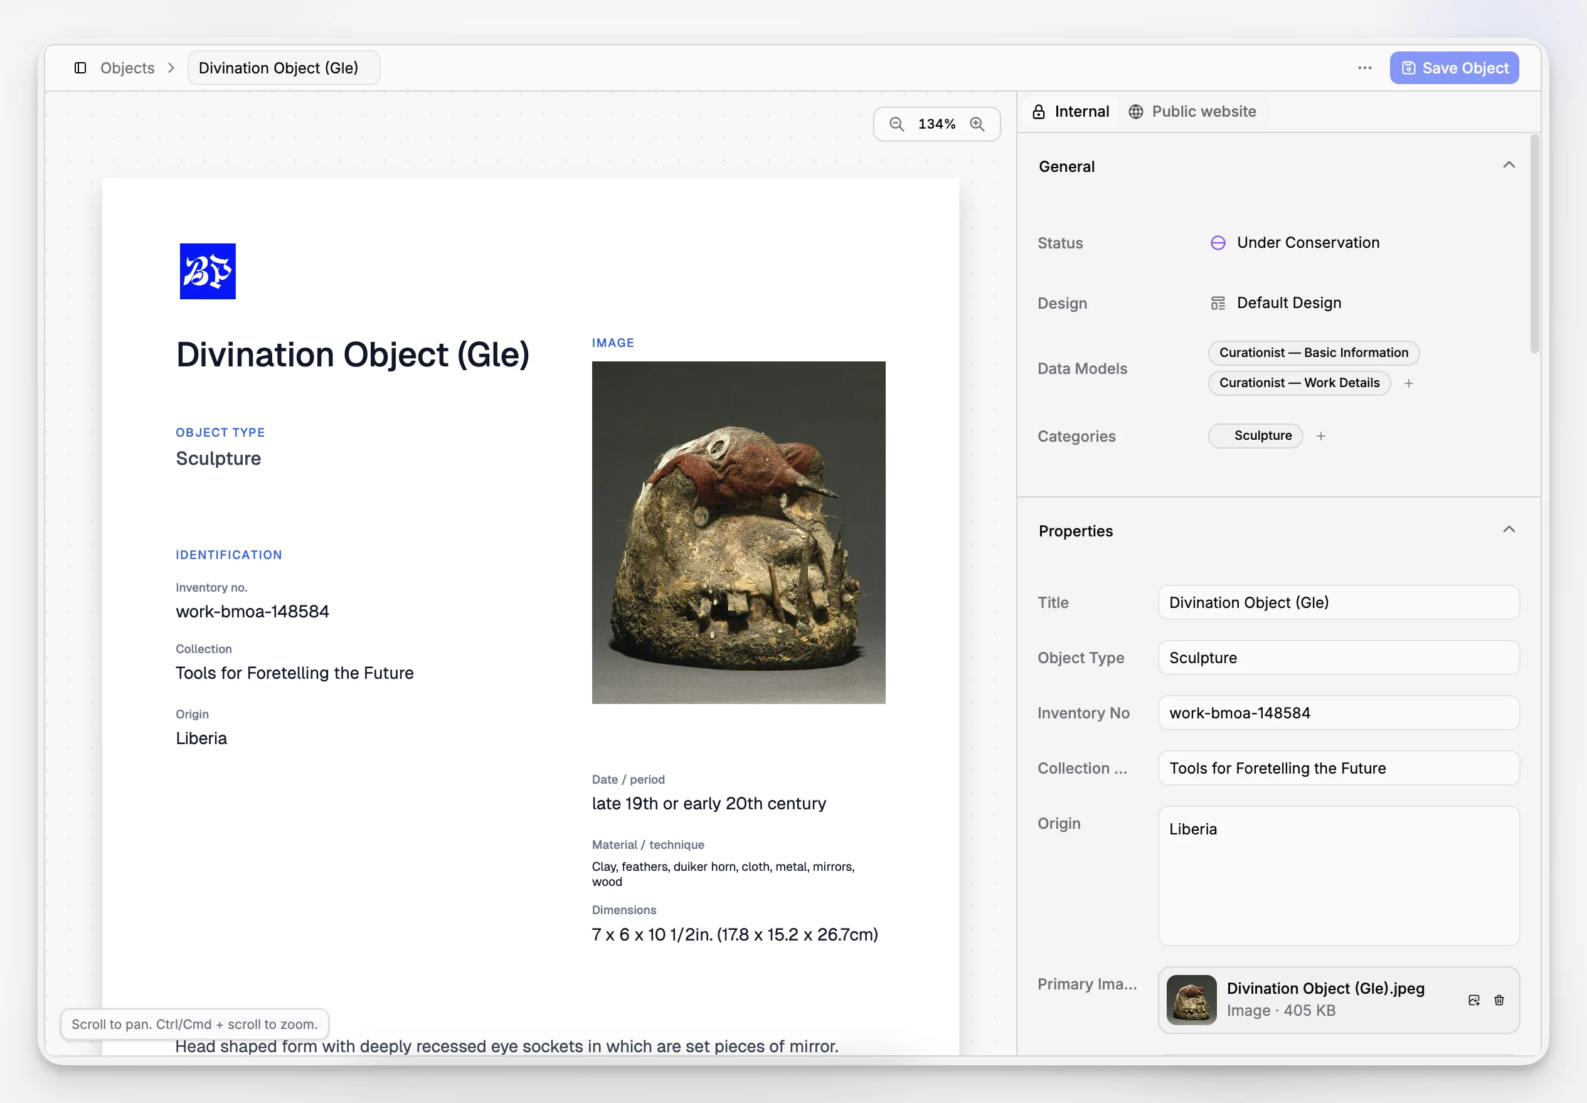
Task: Zoom out of the canvas
Action: (897, 124)
